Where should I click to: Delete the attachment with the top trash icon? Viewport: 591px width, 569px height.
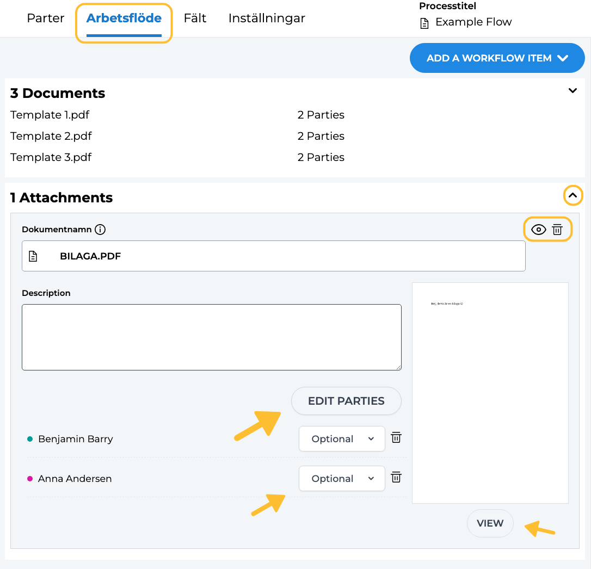point(557,230)
